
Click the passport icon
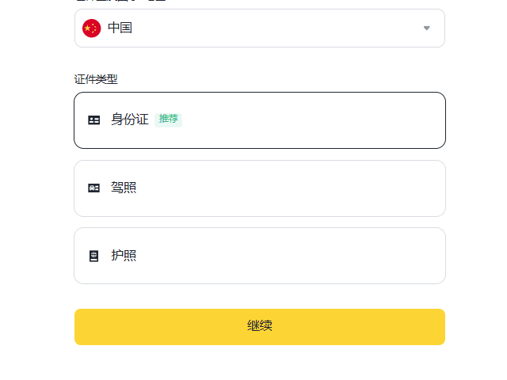tap(94, 256)
